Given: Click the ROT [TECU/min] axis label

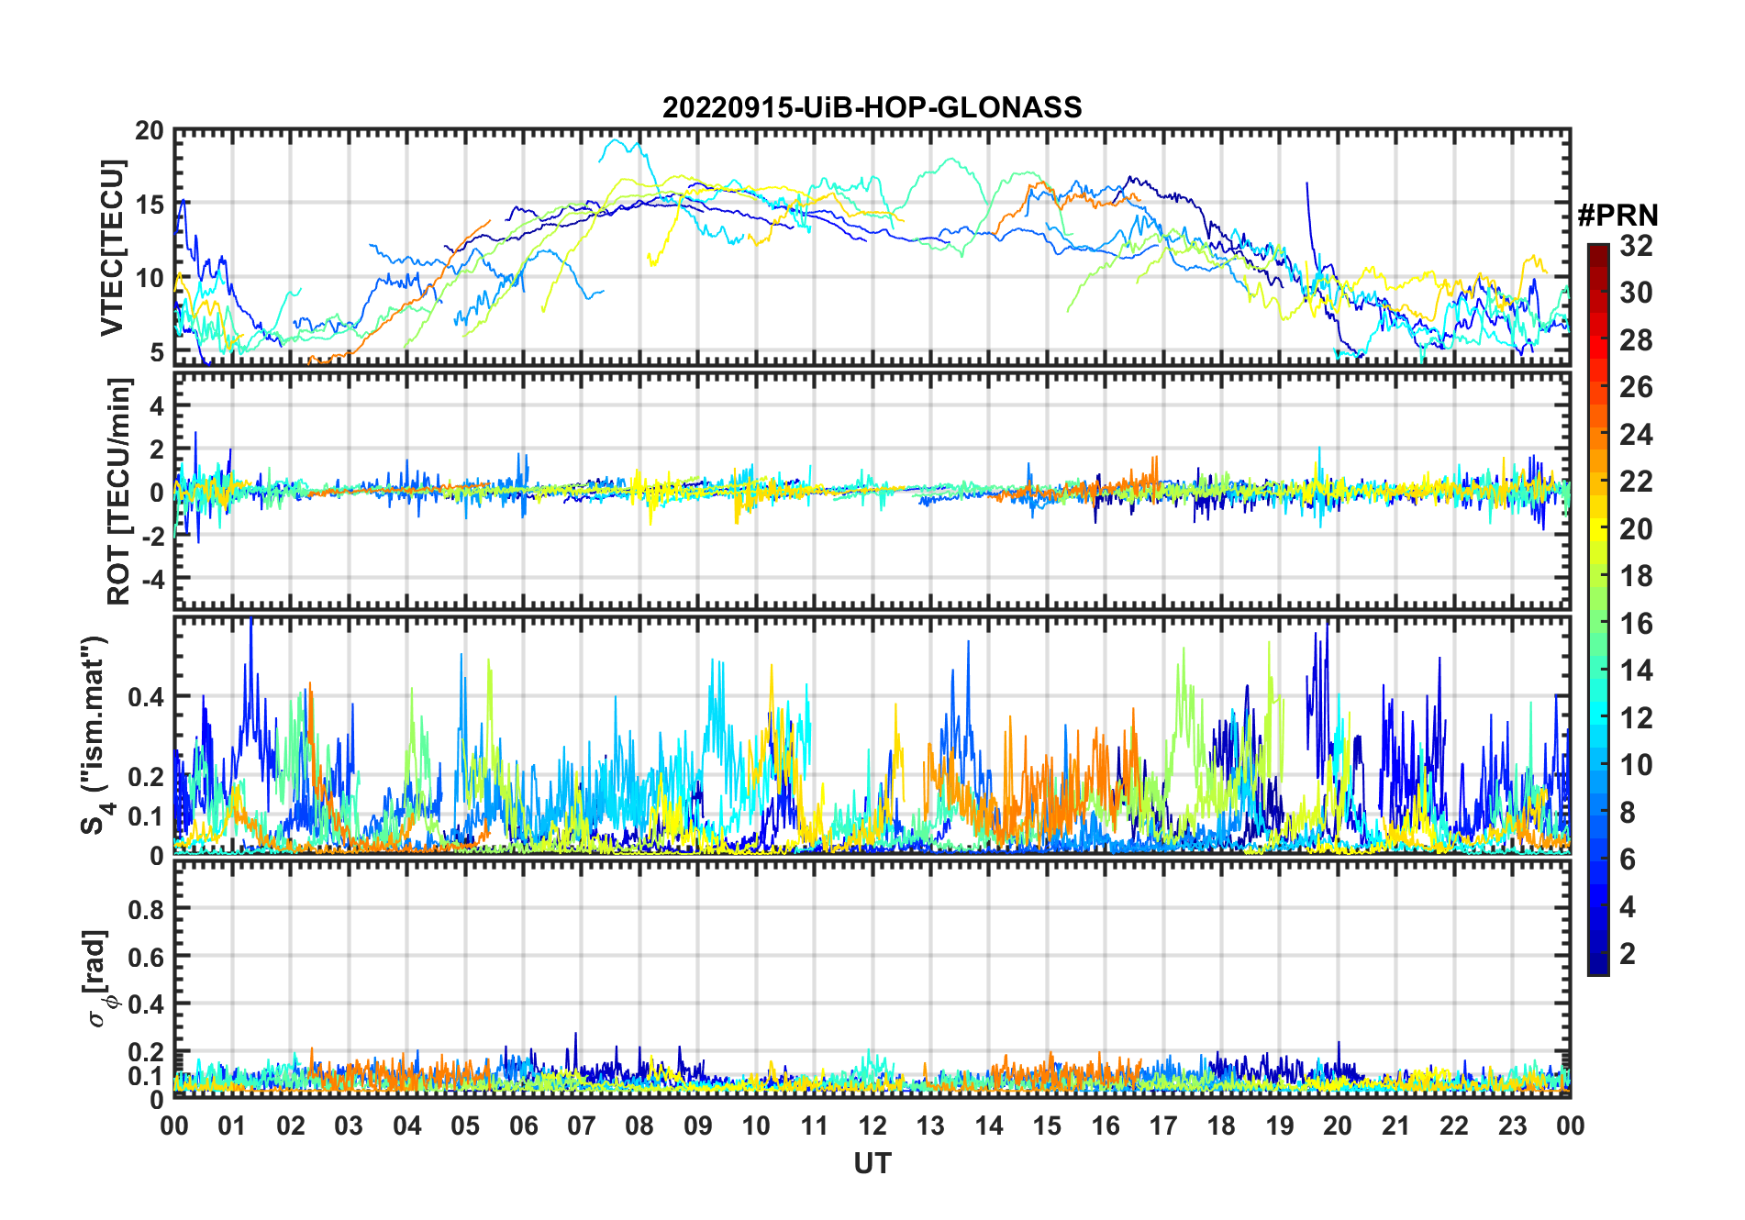Looking at the screenshot, I should click(x=119, y=491).
